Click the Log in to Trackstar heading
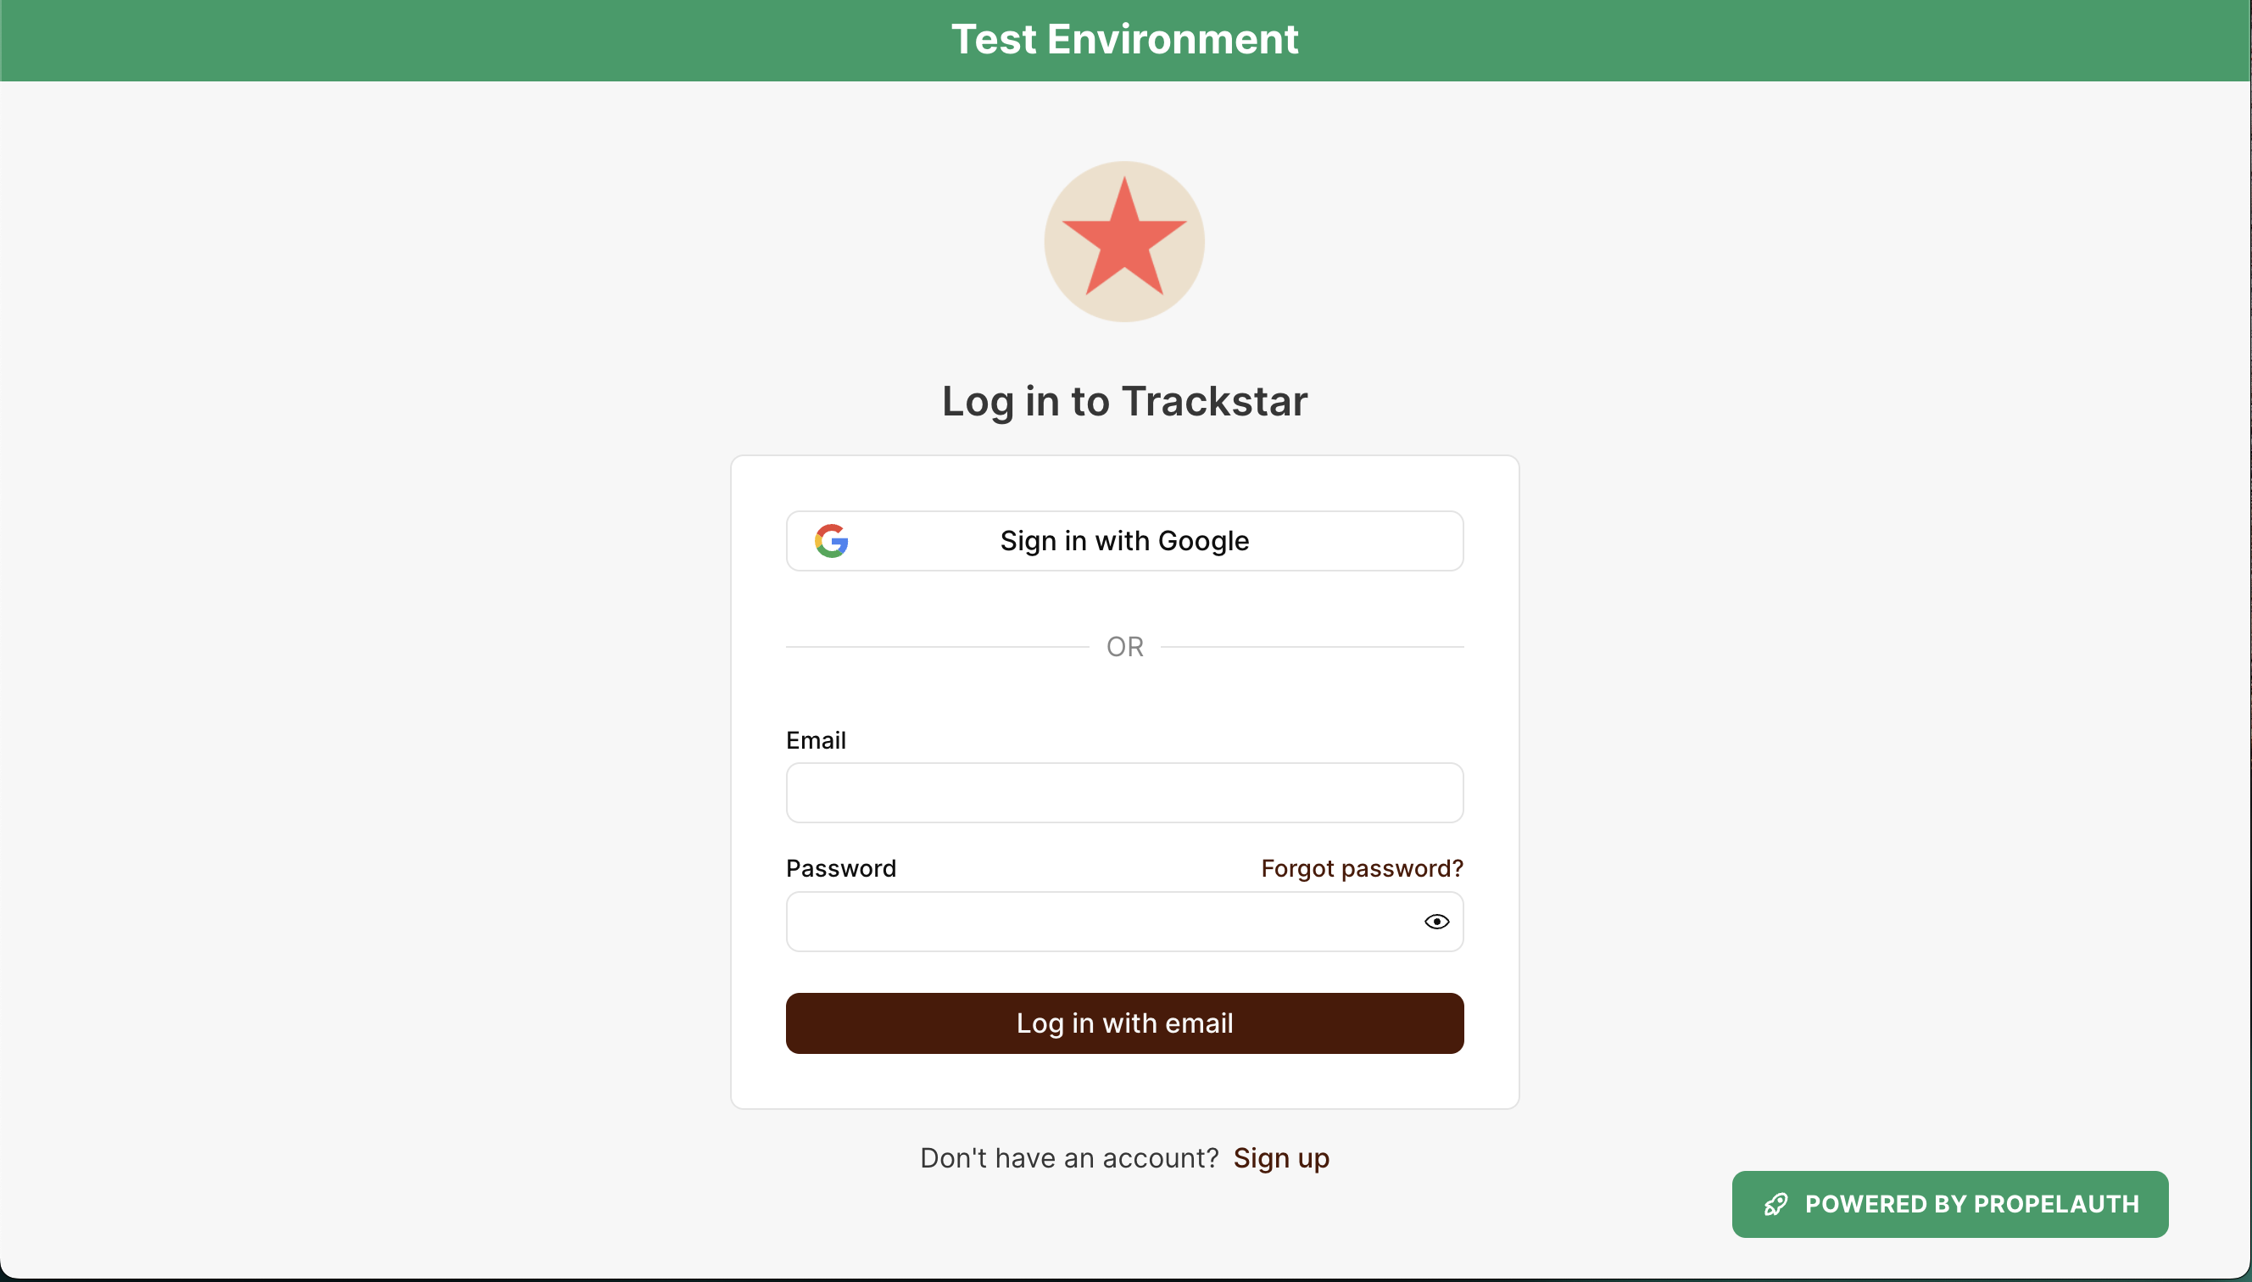The height and width of the screenshot is (1282, 2252). coord(1124,402)
